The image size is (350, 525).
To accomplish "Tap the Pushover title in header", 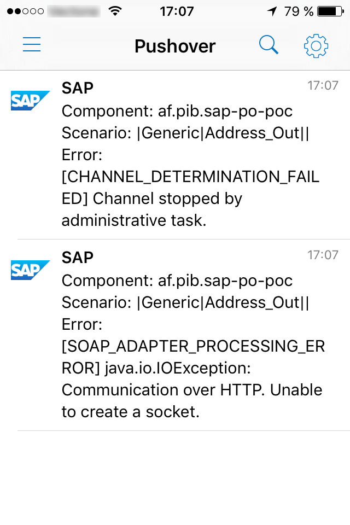I will tap(175, 46).
